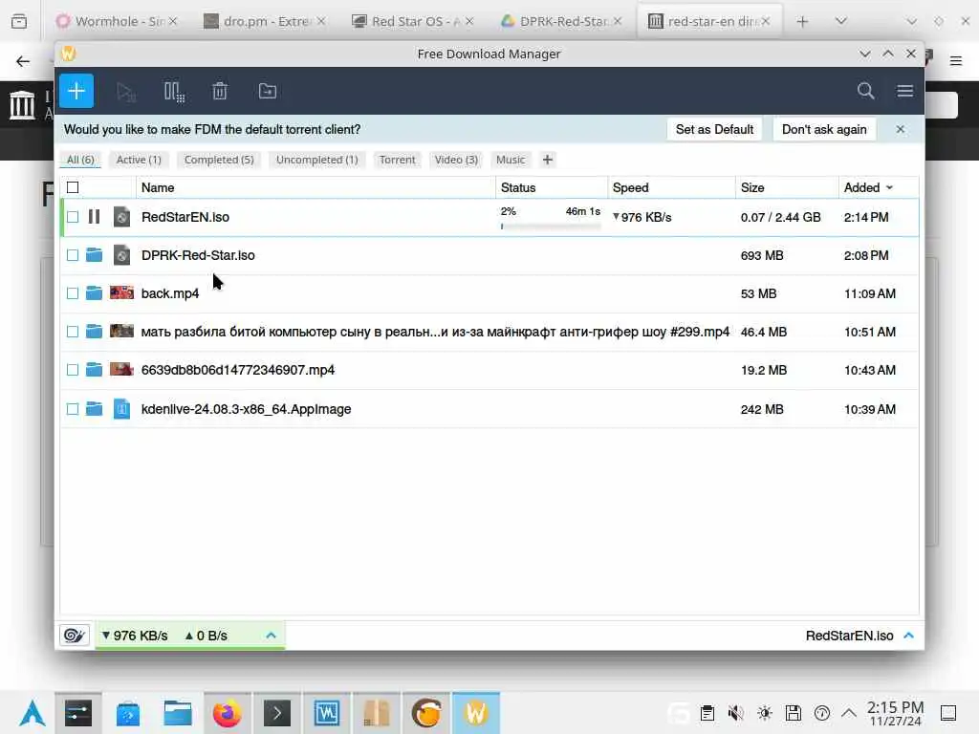The width and height of the screenshot is (979, 734).
Task: Click back.mp4 video thumbnail
Action: 121,292
